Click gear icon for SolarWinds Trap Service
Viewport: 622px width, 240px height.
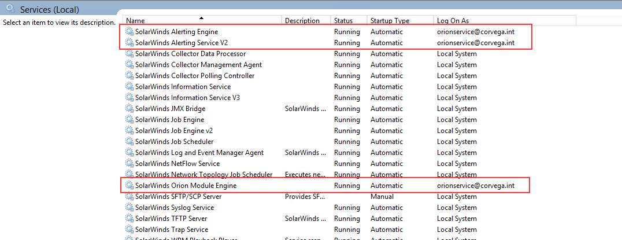point(129,229)
